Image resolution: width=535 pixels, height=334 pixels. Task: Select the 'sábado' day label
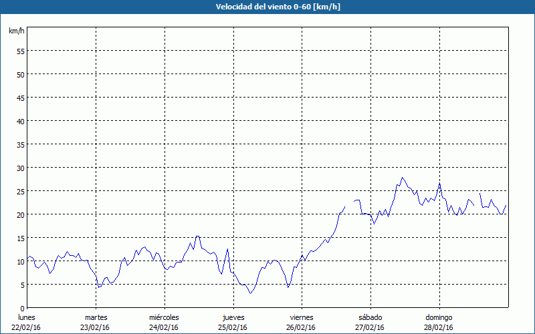[370, 317]
